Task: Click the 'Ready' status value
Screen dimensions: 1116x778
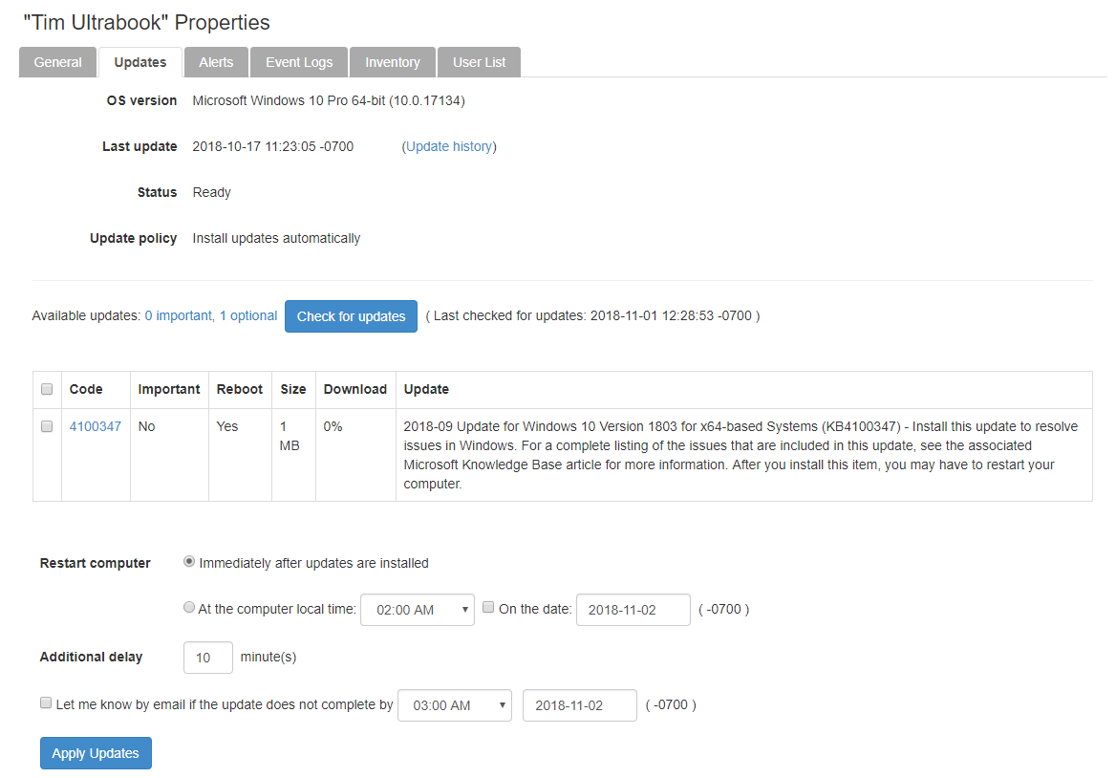Action: pos(211,192)
